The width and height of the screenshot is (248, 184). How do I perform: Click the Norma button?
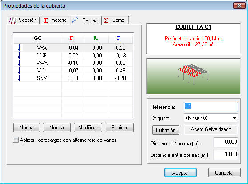[27, 128]
